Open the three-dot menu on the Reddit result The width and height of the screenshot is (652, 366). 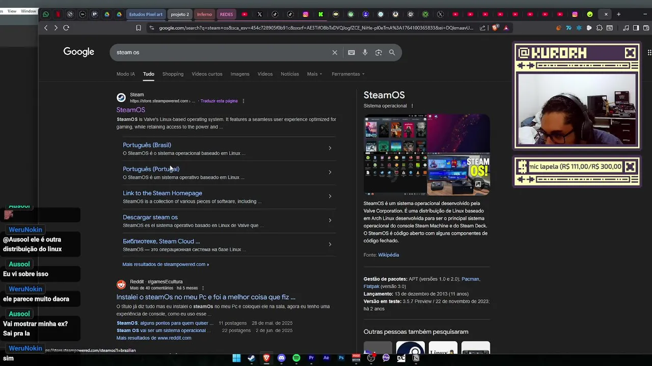203,288
